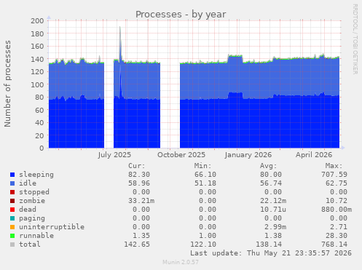This screenshot has width=362, height=270.
Task: Click the y-axis label 200
Action: [37, 21]
